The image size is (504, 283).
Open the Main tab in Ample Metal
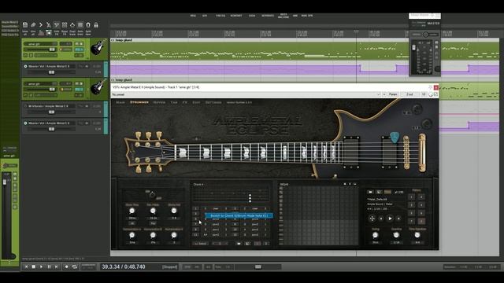click(120, 102)
